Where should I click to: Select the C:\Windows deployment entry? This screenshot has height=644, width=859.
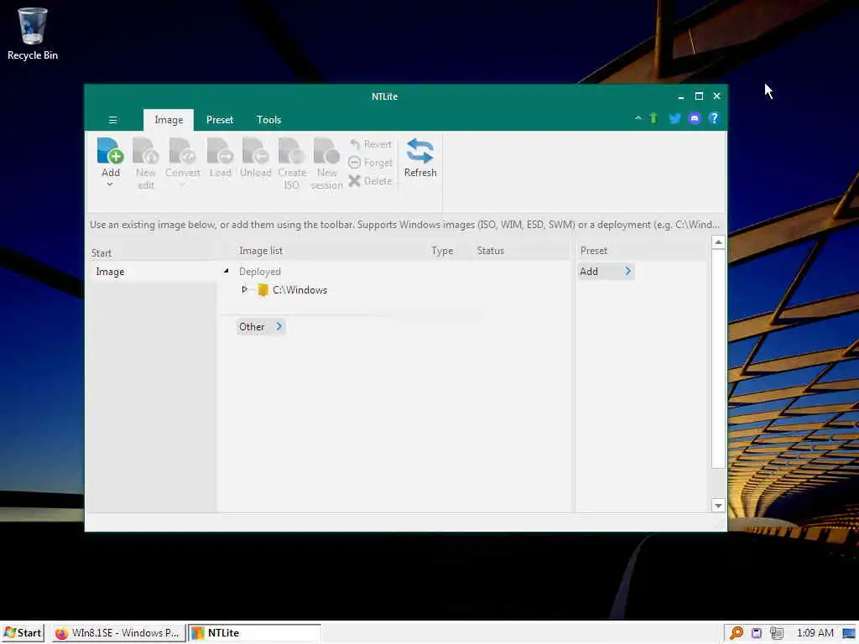click(299, 290)
